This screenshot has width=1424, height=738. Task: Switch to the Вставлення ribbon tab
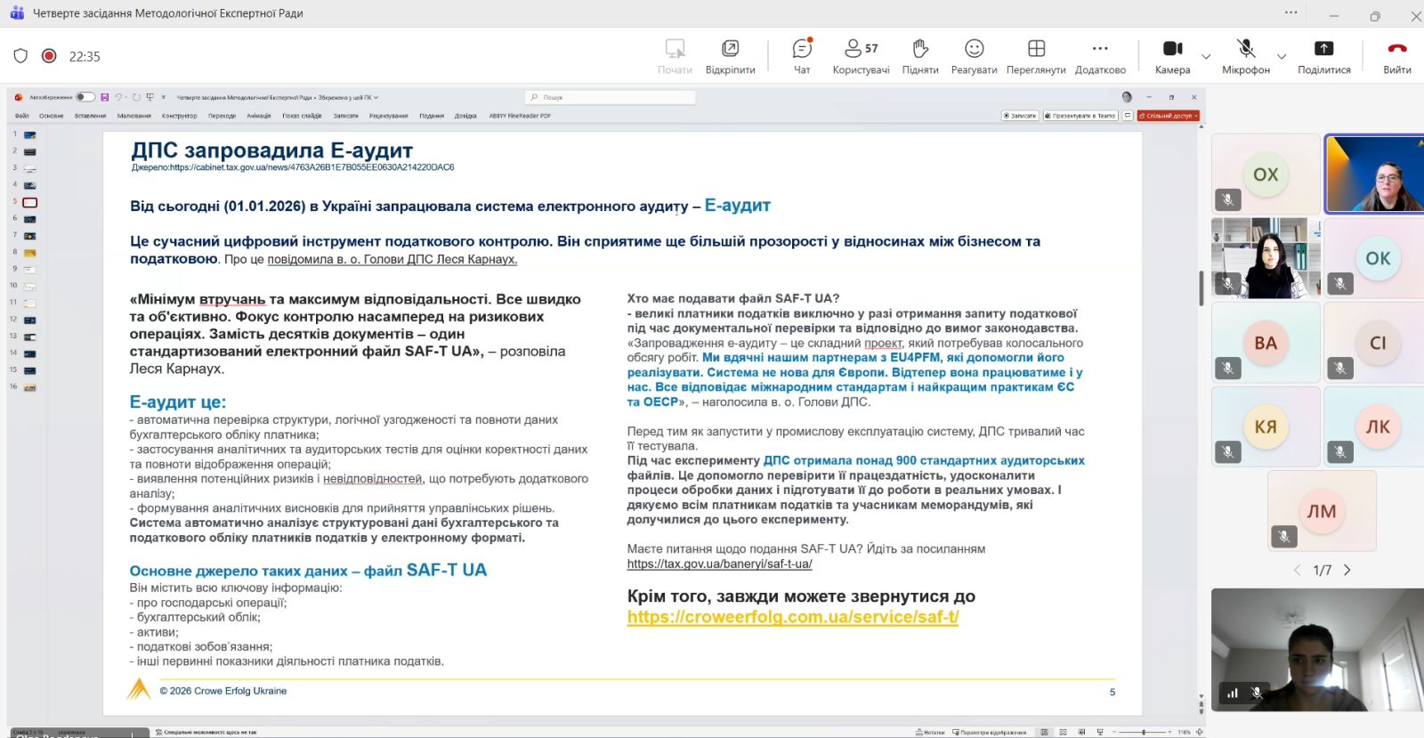91,116
